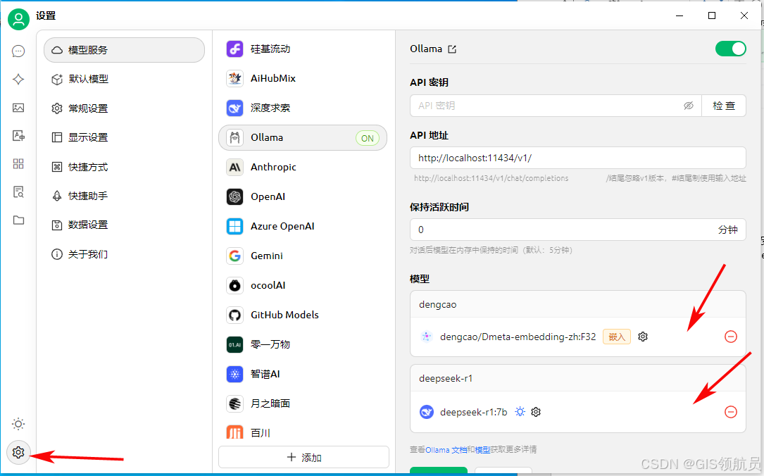The width and height of the screenshot is (764, 476).
Task: Open settings for Dmeta-embedding-zh:F32 model
Action: [x=643, y=337]
